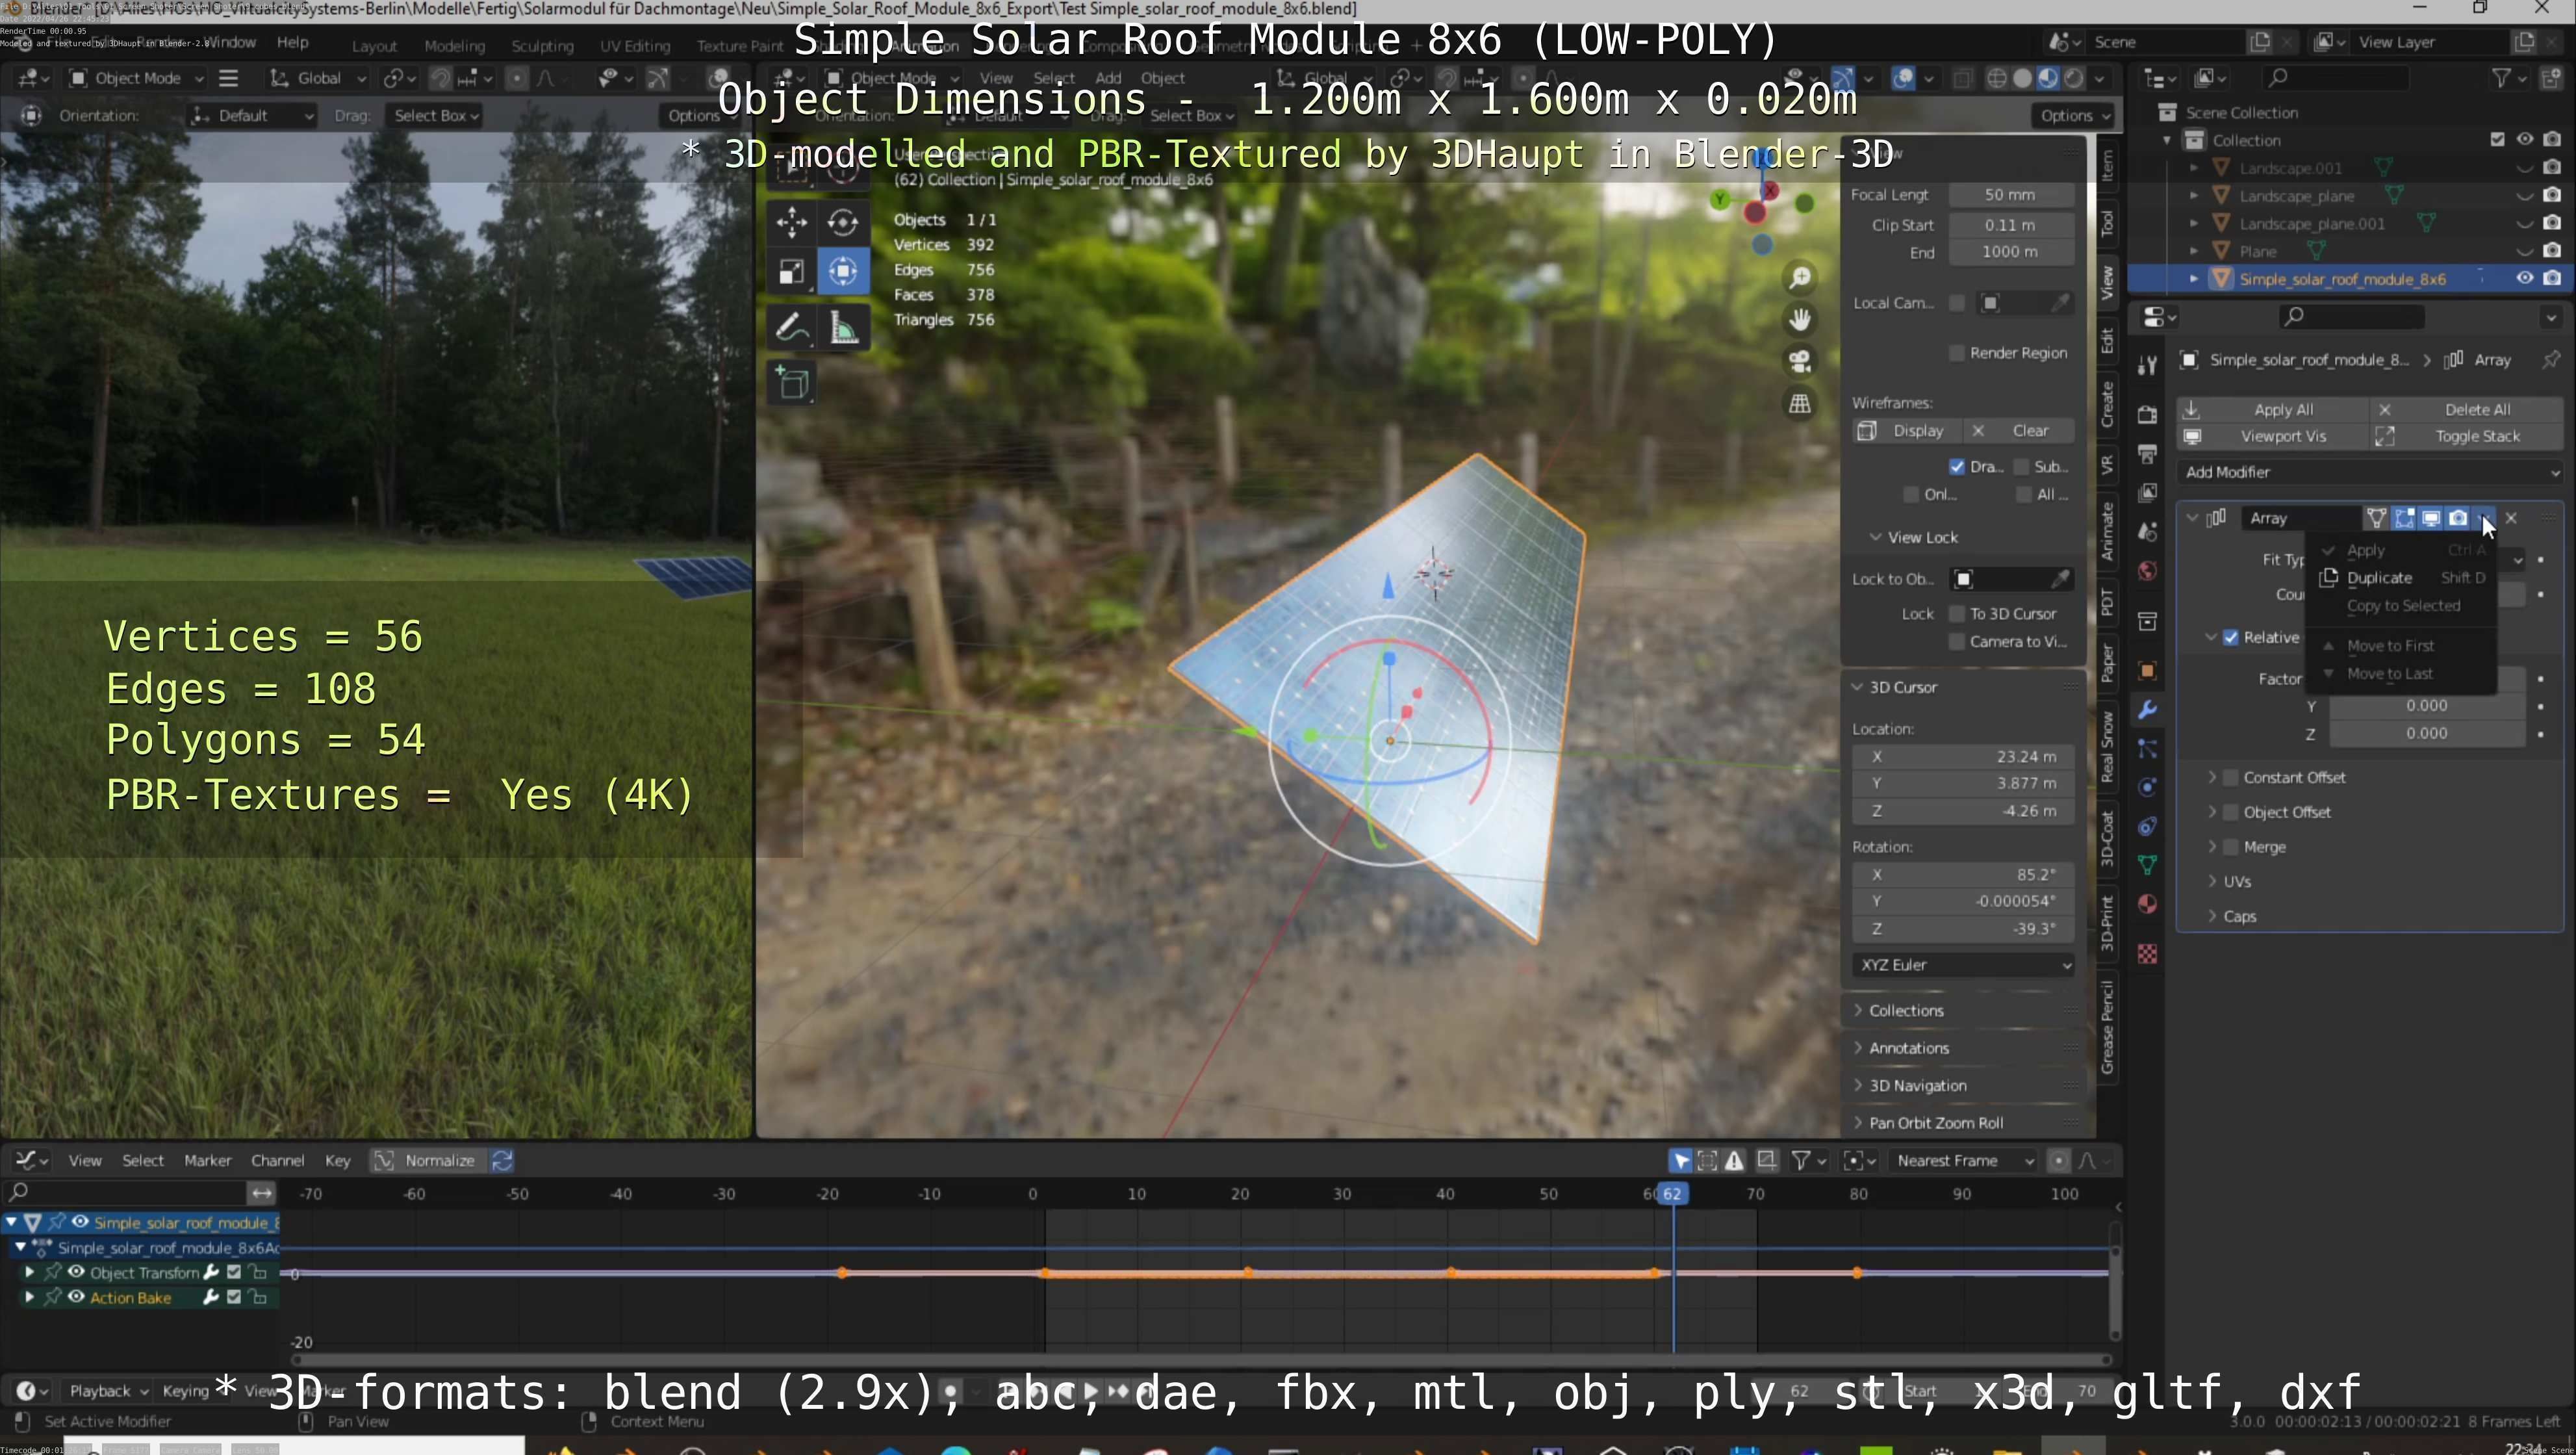This screenshot has width=2576, height=1455.
Task: Click the Add Cube tool icon
Action: click(x=793, y=384)
